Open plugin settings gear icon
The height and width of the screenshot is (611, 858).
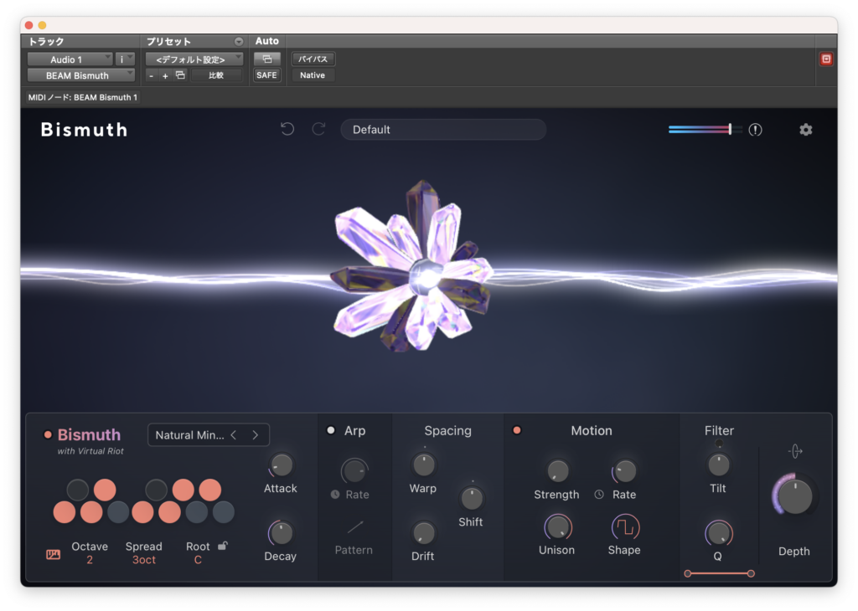coord(805,130)
